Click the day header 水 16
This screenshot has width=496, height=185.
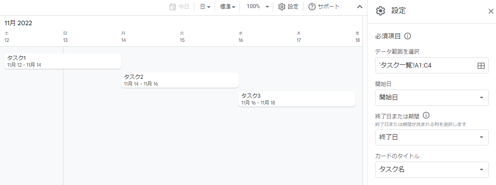click(x=241, y=36)
